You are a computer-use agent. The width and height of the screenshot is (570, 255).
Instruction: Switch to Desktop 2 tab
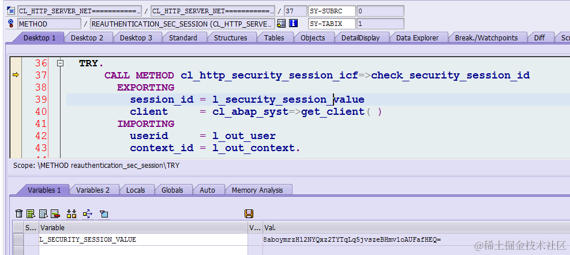click(x=87, y=38)
